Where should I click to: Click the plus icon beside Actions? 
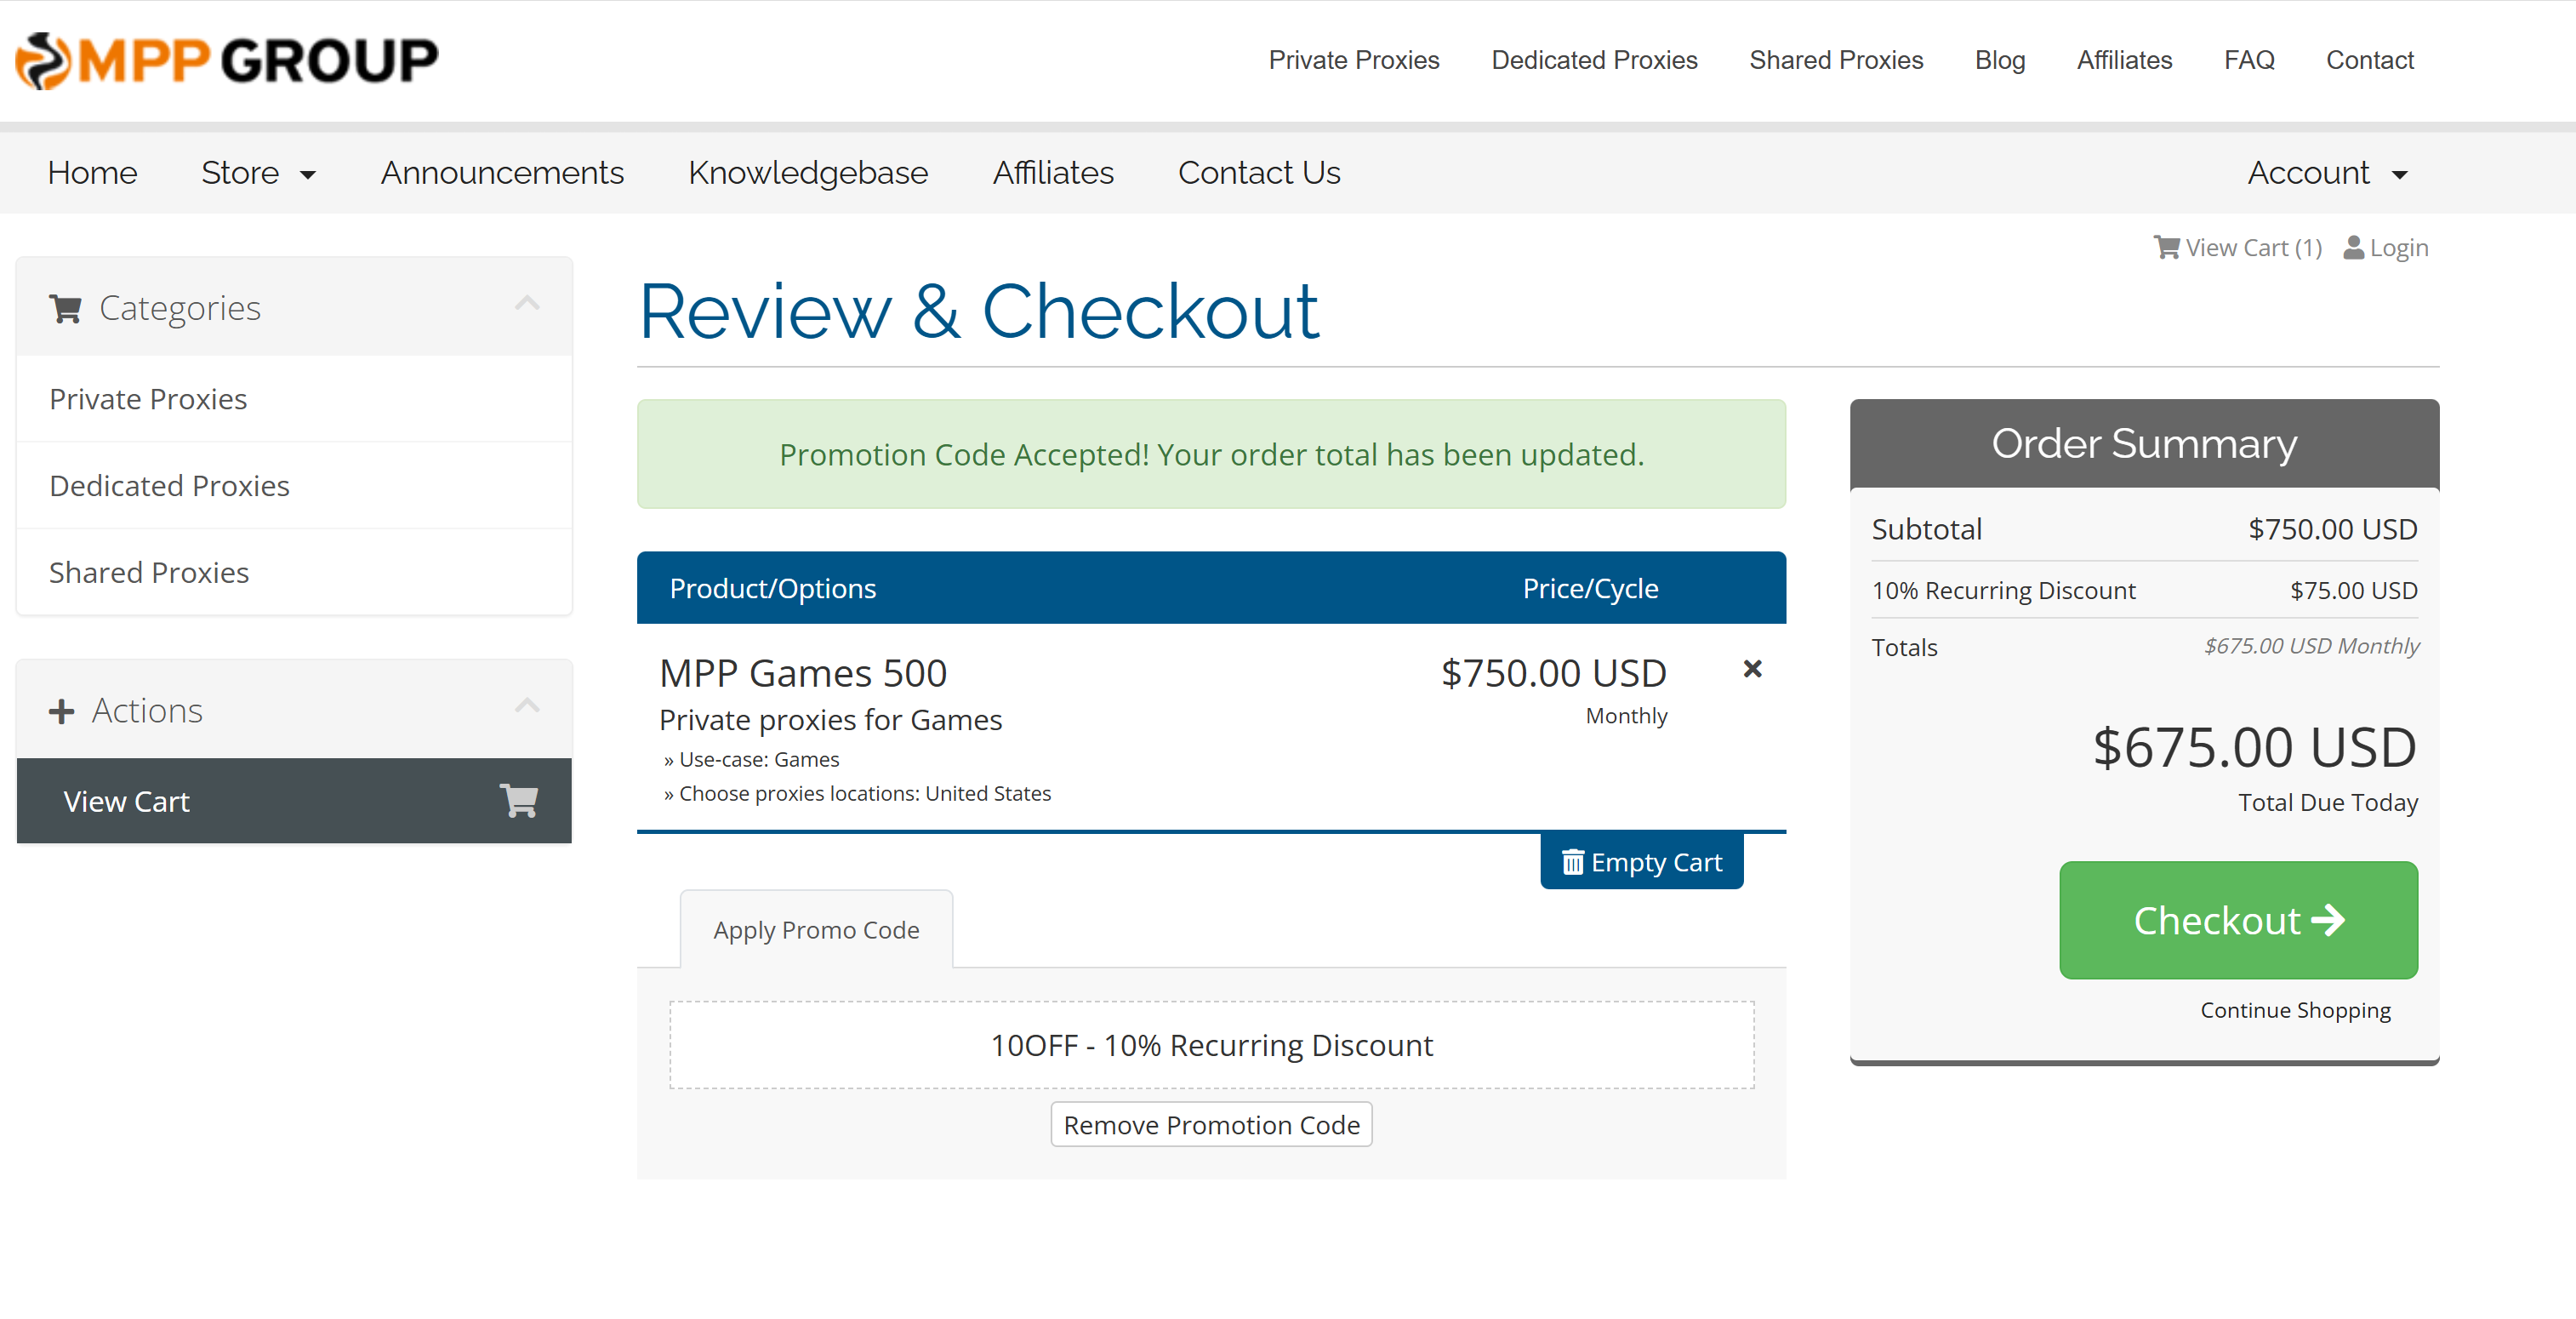click(61, 711)
